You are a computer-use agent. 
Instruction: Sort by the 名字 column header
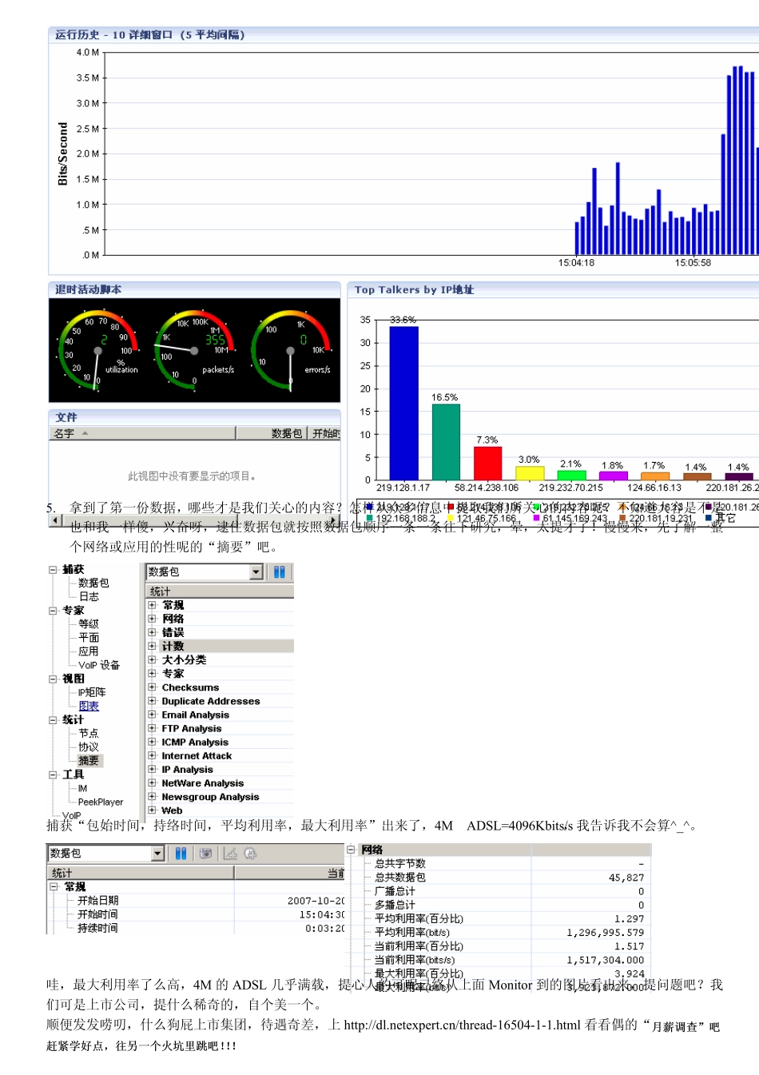tap(142, 433)
